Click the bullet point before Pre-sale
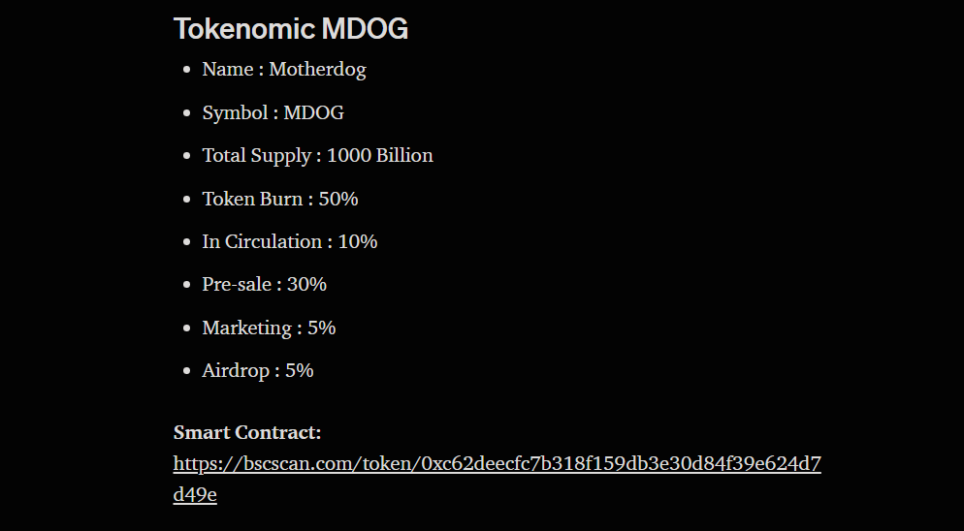This screenshot has height=531, width=964. tap(187, 285)
